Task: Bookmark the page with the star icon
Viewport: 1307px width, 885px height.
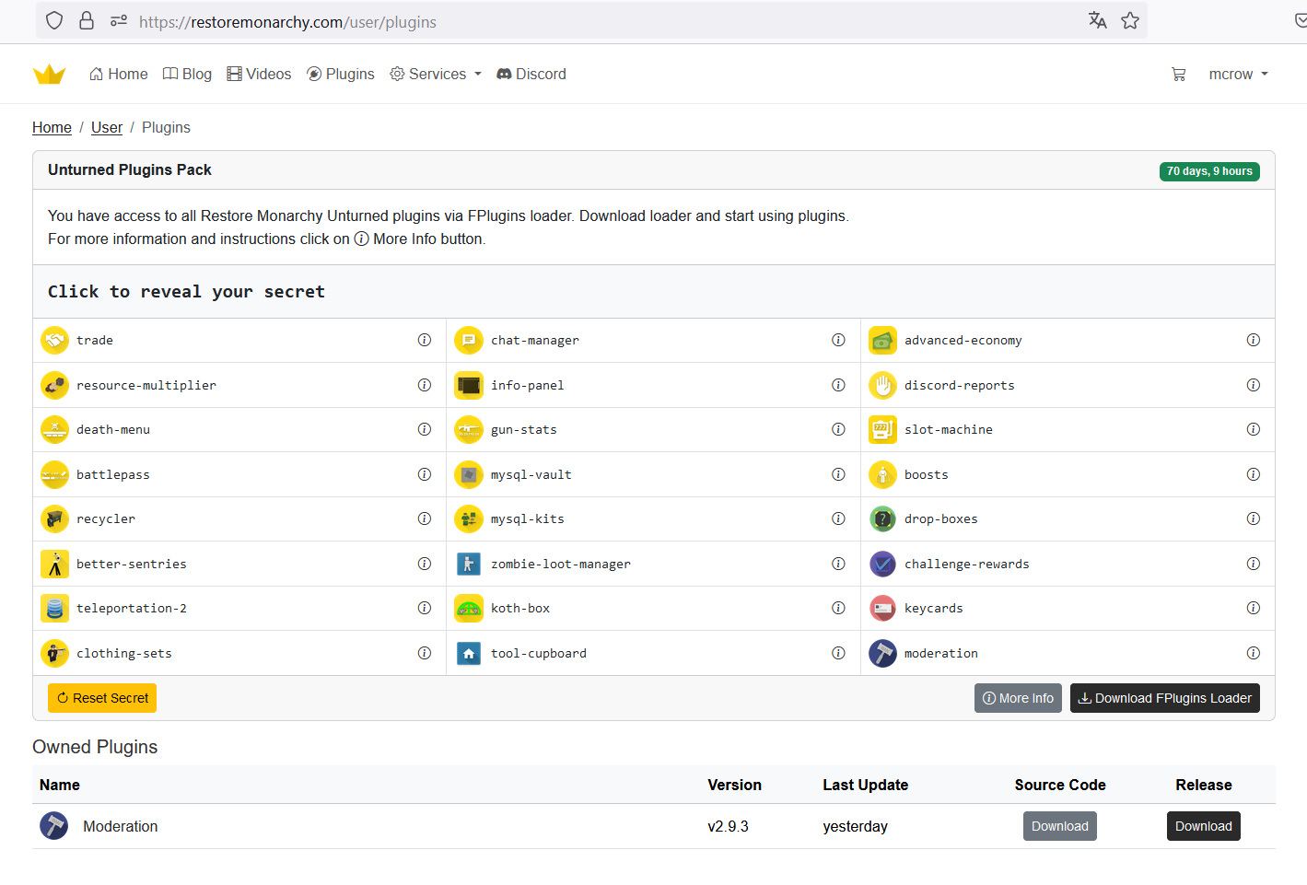Action: pos(1130,20)
